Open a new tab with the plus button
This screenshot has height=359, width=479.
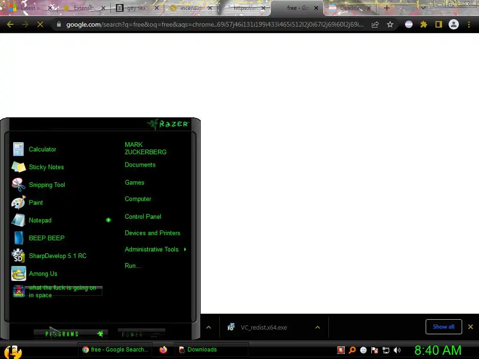click(x=386, y=8)
